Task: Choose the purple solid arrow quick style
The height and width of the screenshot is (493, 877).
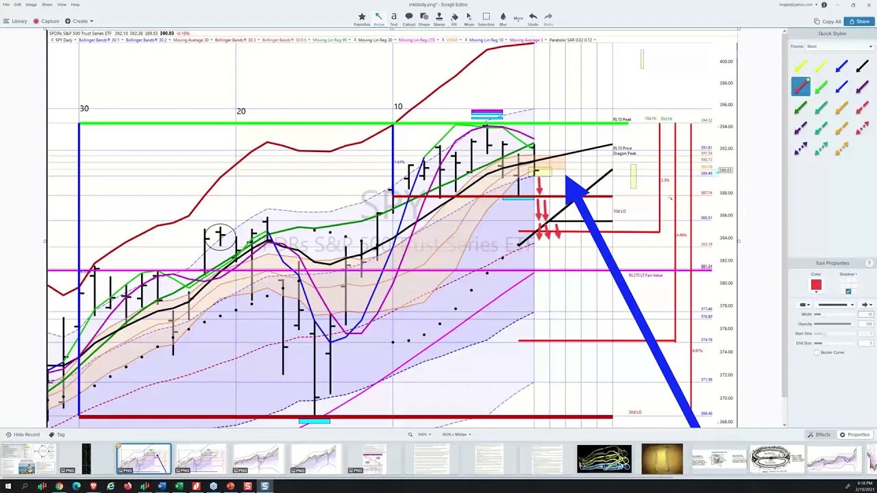Action: (862, 86)
